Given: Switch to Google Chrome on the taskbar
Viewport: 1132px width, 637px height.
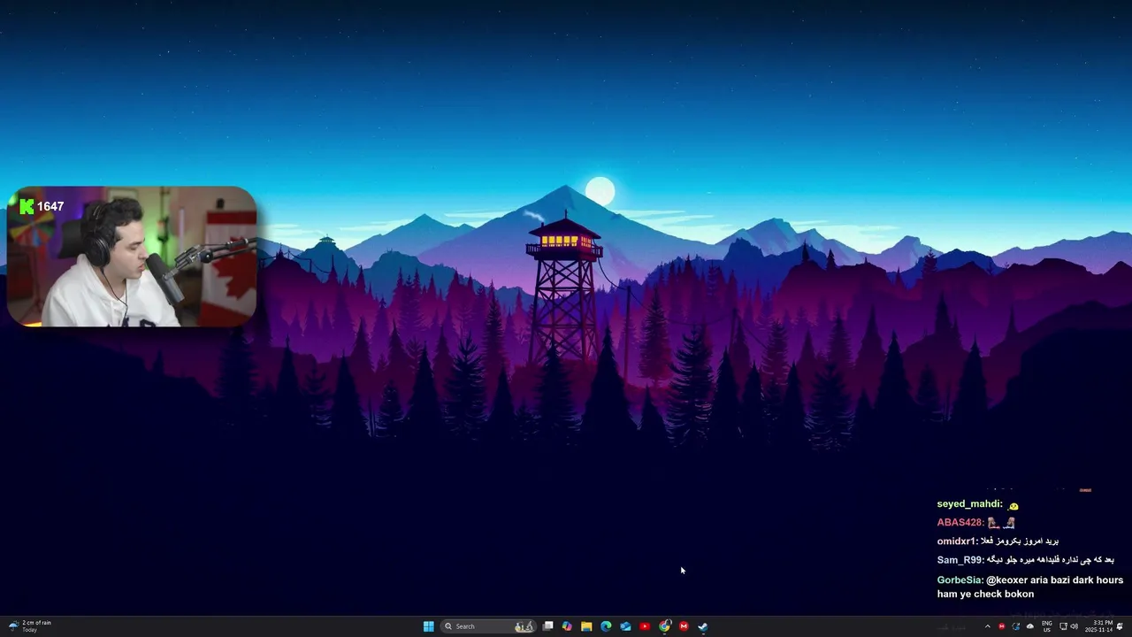Looking at the screenshot, I should pos(664,626).
